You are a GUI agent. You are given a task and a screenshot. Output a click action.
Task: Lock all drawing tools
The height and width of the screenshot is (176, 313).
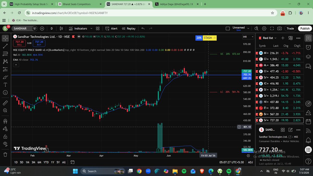click(5, 136)
